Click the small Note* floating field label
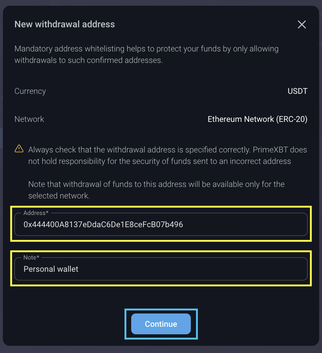This screenshot has height=353, width=322. pos(31,257)
